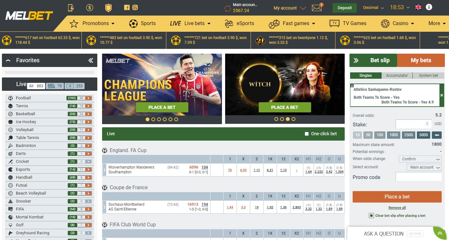The image size is (449, 240).
Task: Open the Select account dropdown
Action: (424, 167)
